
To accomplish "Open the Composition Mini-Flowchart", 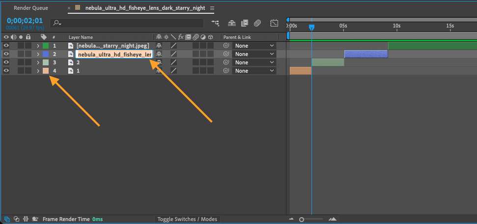I will (215, 23).
